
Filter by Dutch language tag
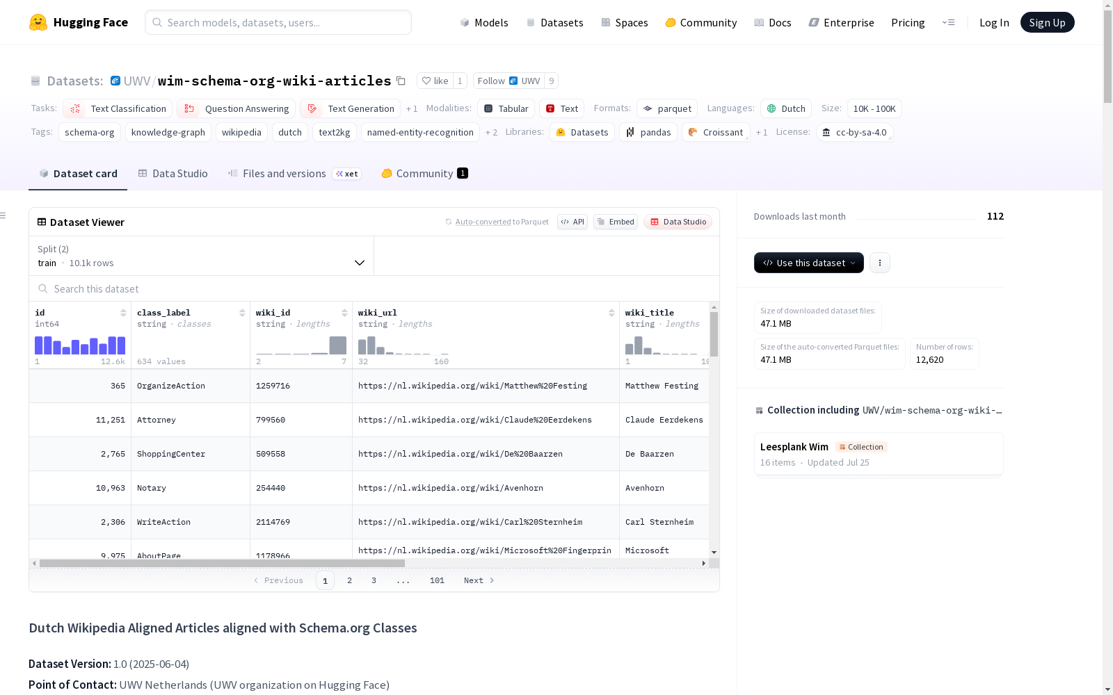point(786,108)
